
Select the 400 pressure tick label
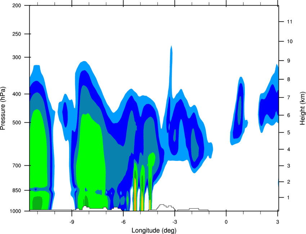point(17,94)
